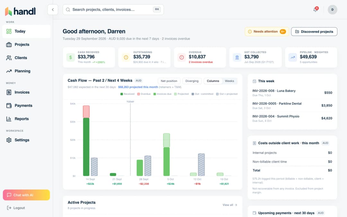Click the Outstanding card warning icon
The height and width of the screenshot is (217, 347).
coord(126,58)
